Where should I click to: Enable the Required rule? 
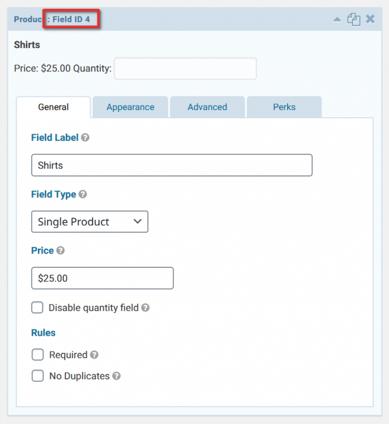click(37, 355)
